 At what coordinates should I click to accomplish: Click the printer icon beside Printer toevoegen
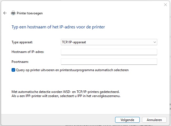pos(13,13)
